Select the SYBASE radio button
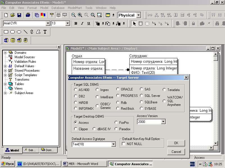 pos(141,108)
